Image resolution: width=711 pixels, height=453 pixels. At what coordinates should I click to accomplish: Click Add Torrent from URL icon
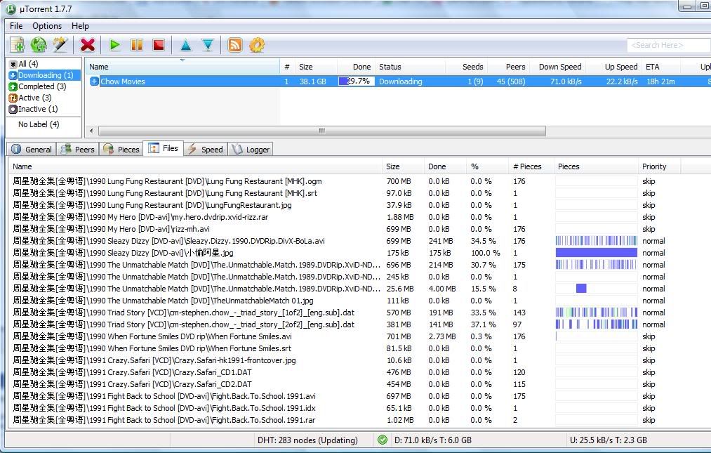(x=39, y=45)
